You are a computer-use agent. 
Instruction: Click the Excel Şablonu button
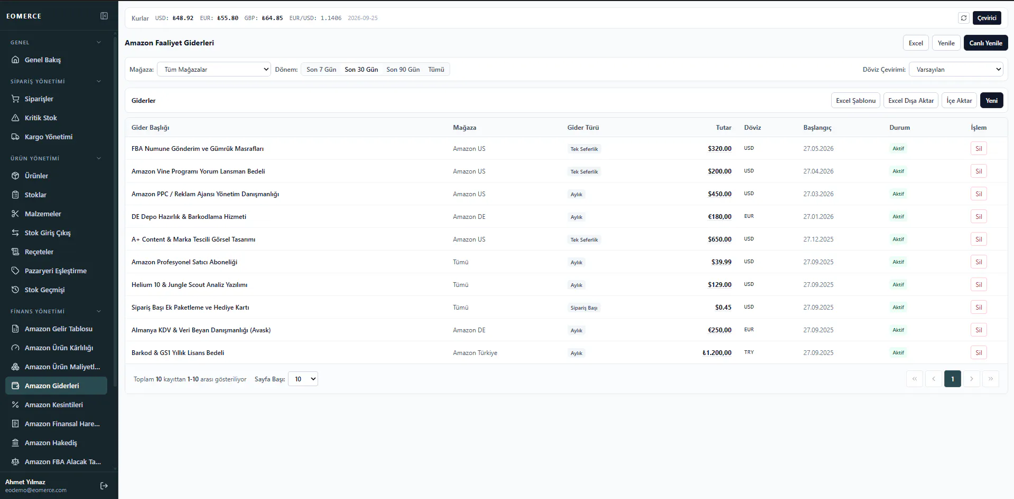(856, 100)
